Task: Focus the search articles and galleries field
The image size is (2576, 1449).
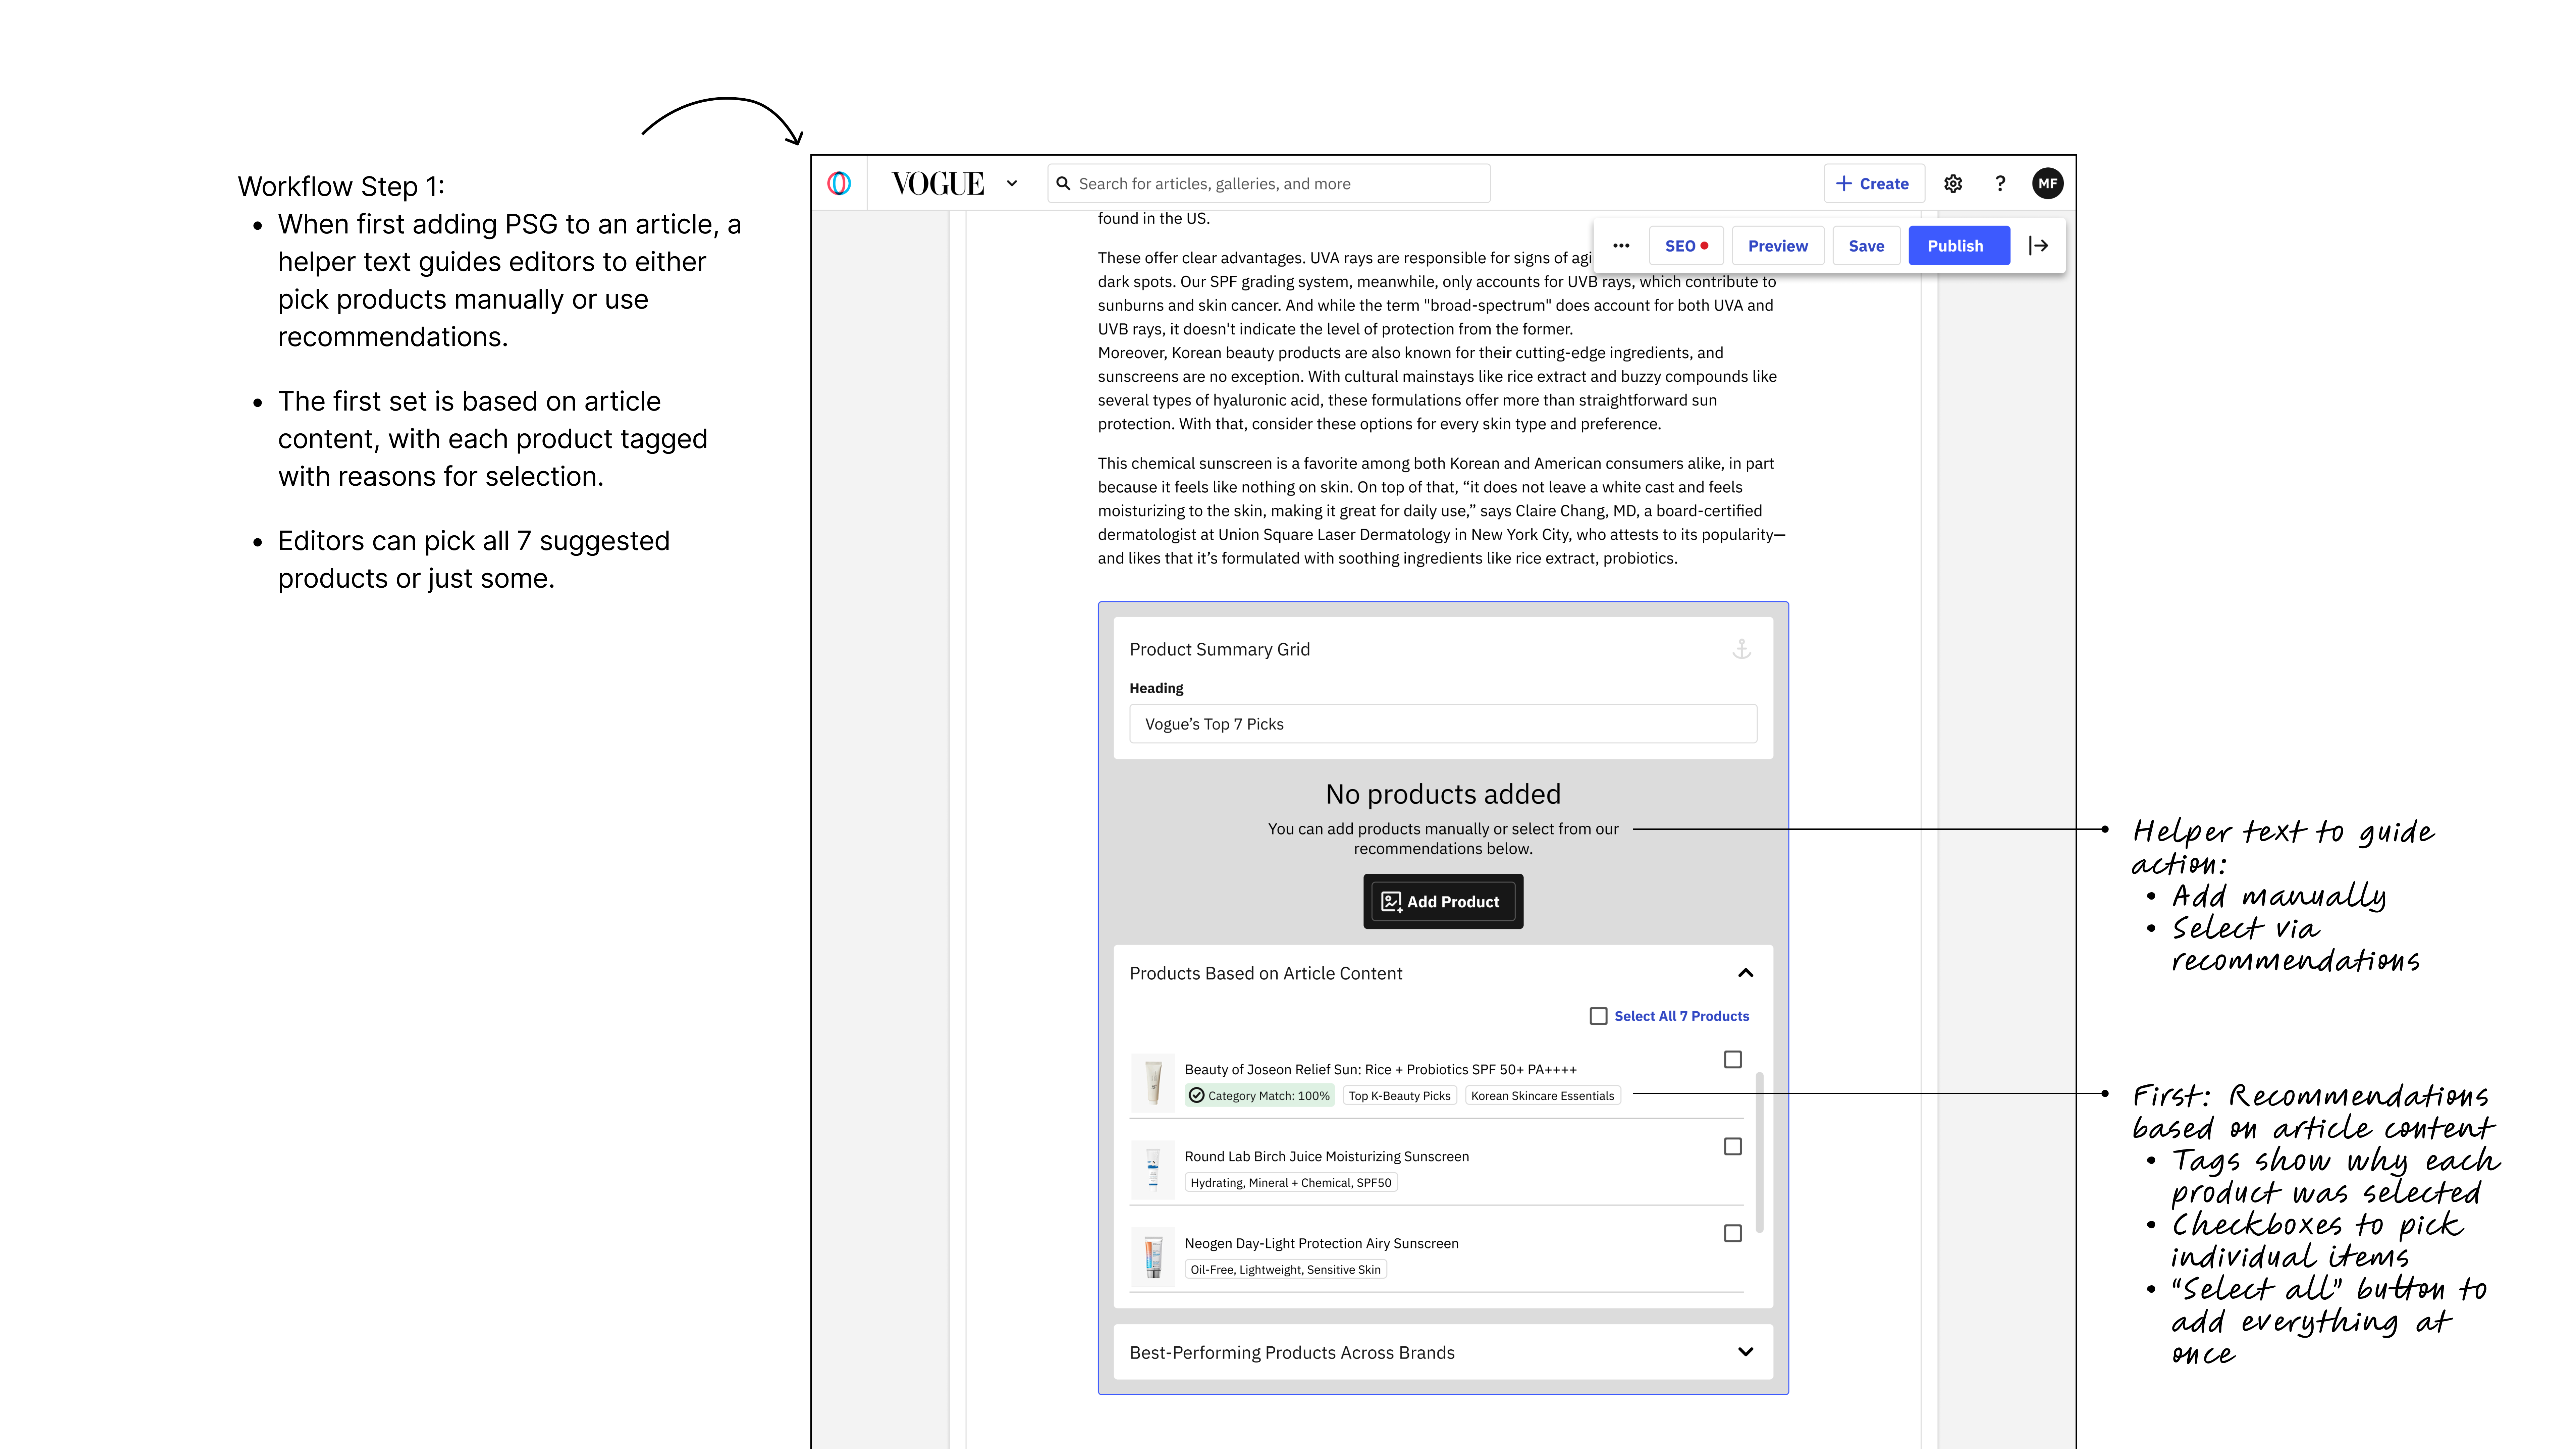Action: point(1269,184)
